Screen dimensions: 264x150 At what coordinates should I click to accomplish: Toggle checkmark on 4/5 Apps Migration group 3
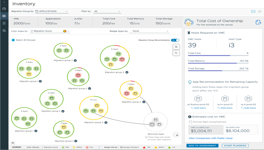pos(106,123)
